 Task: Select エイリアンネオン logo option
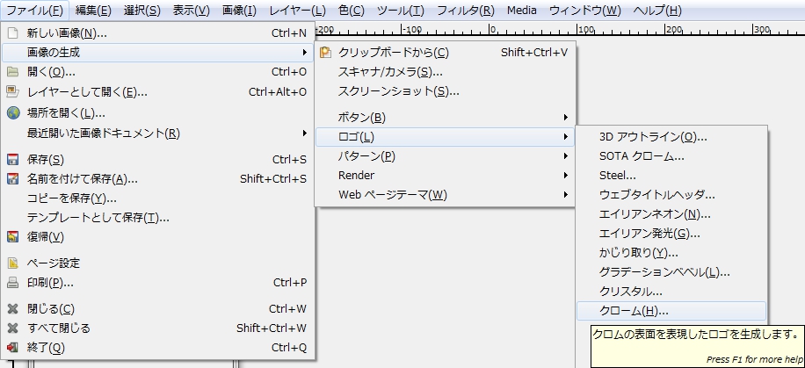655,214
